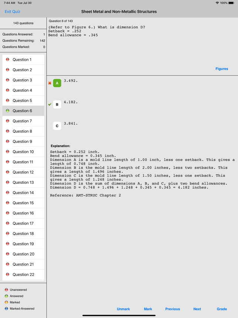The height and width of the screenshot is (318, 238).
Task: Click the green checkmark beside answer B
Action: 50,105
